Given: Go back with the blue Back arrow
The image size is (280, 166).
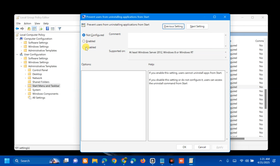Looking at the screenshot, I should [x=17, y=29].
